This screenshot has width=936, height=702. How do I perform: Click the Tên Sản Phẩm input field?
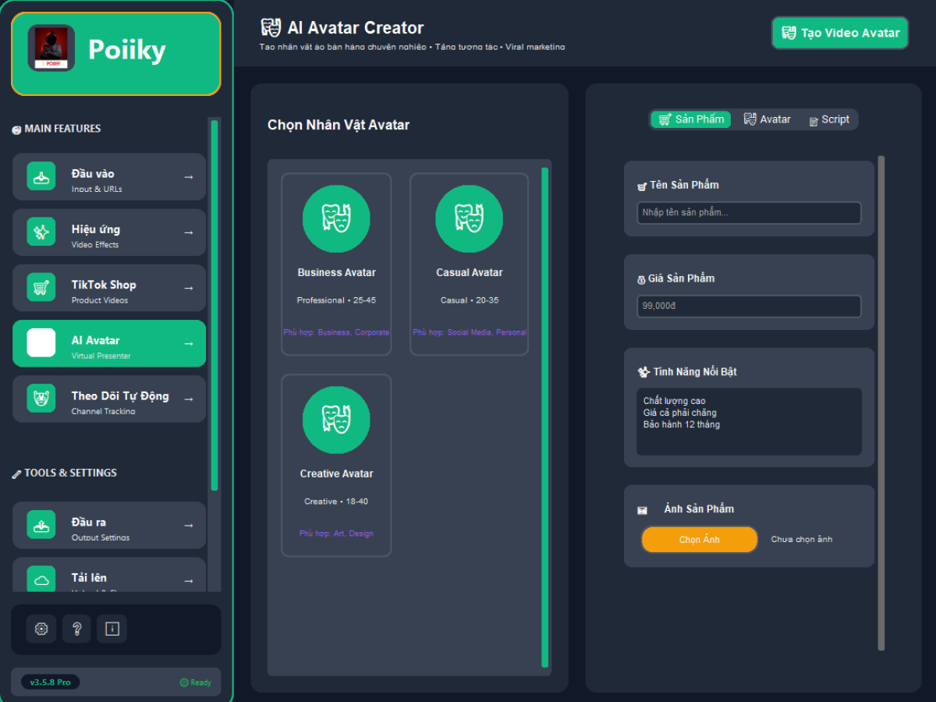[x=749, y=213]
